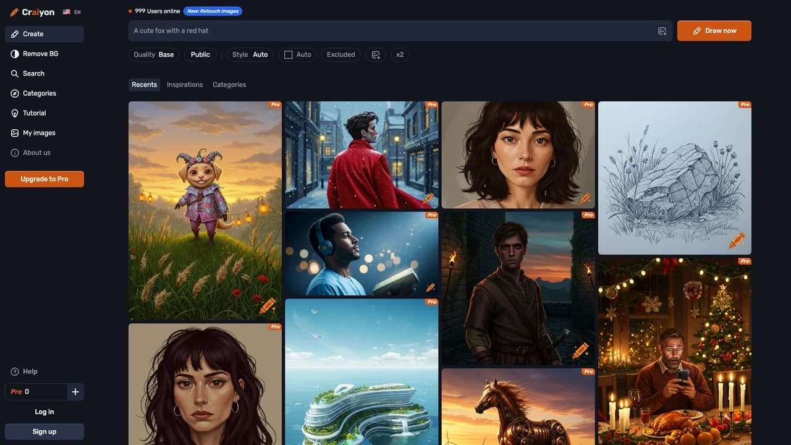Open the Tutorial page

point(44,113)
